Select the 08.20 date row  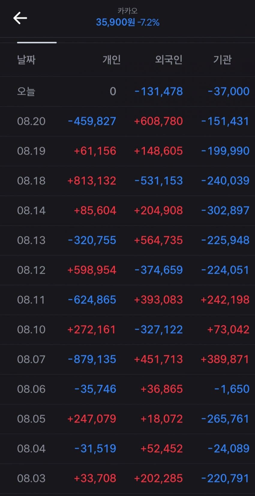coord(127,121)
